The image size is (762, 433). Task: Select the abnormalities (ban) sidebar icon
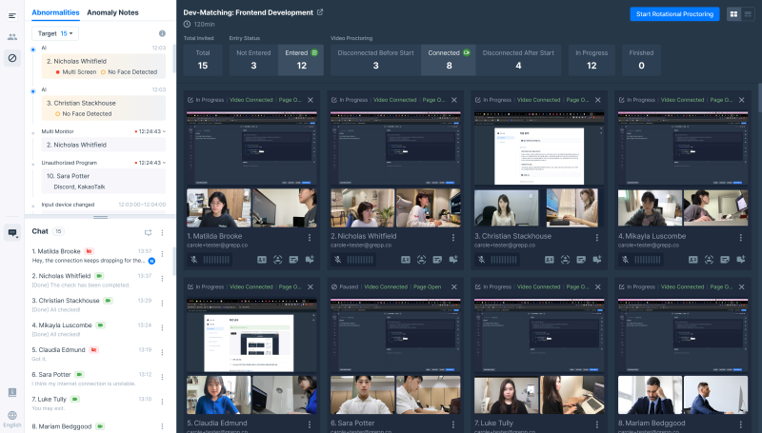(12, 58)
